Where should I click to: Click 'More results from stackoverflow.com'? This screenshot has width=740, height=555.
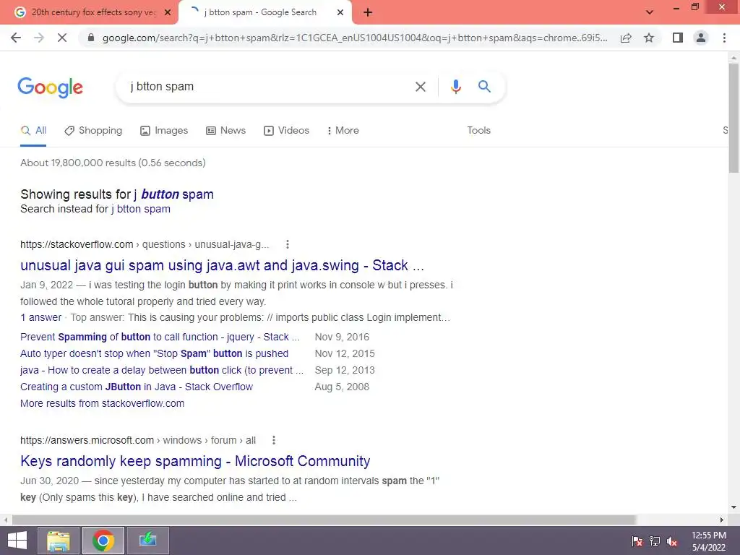pos(103,403)
